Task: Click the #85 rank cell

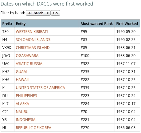Action: coord(97,48)
